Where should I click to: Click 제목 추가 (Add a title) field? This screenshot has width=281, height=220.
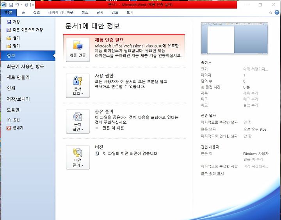click(x=251, y=93)
